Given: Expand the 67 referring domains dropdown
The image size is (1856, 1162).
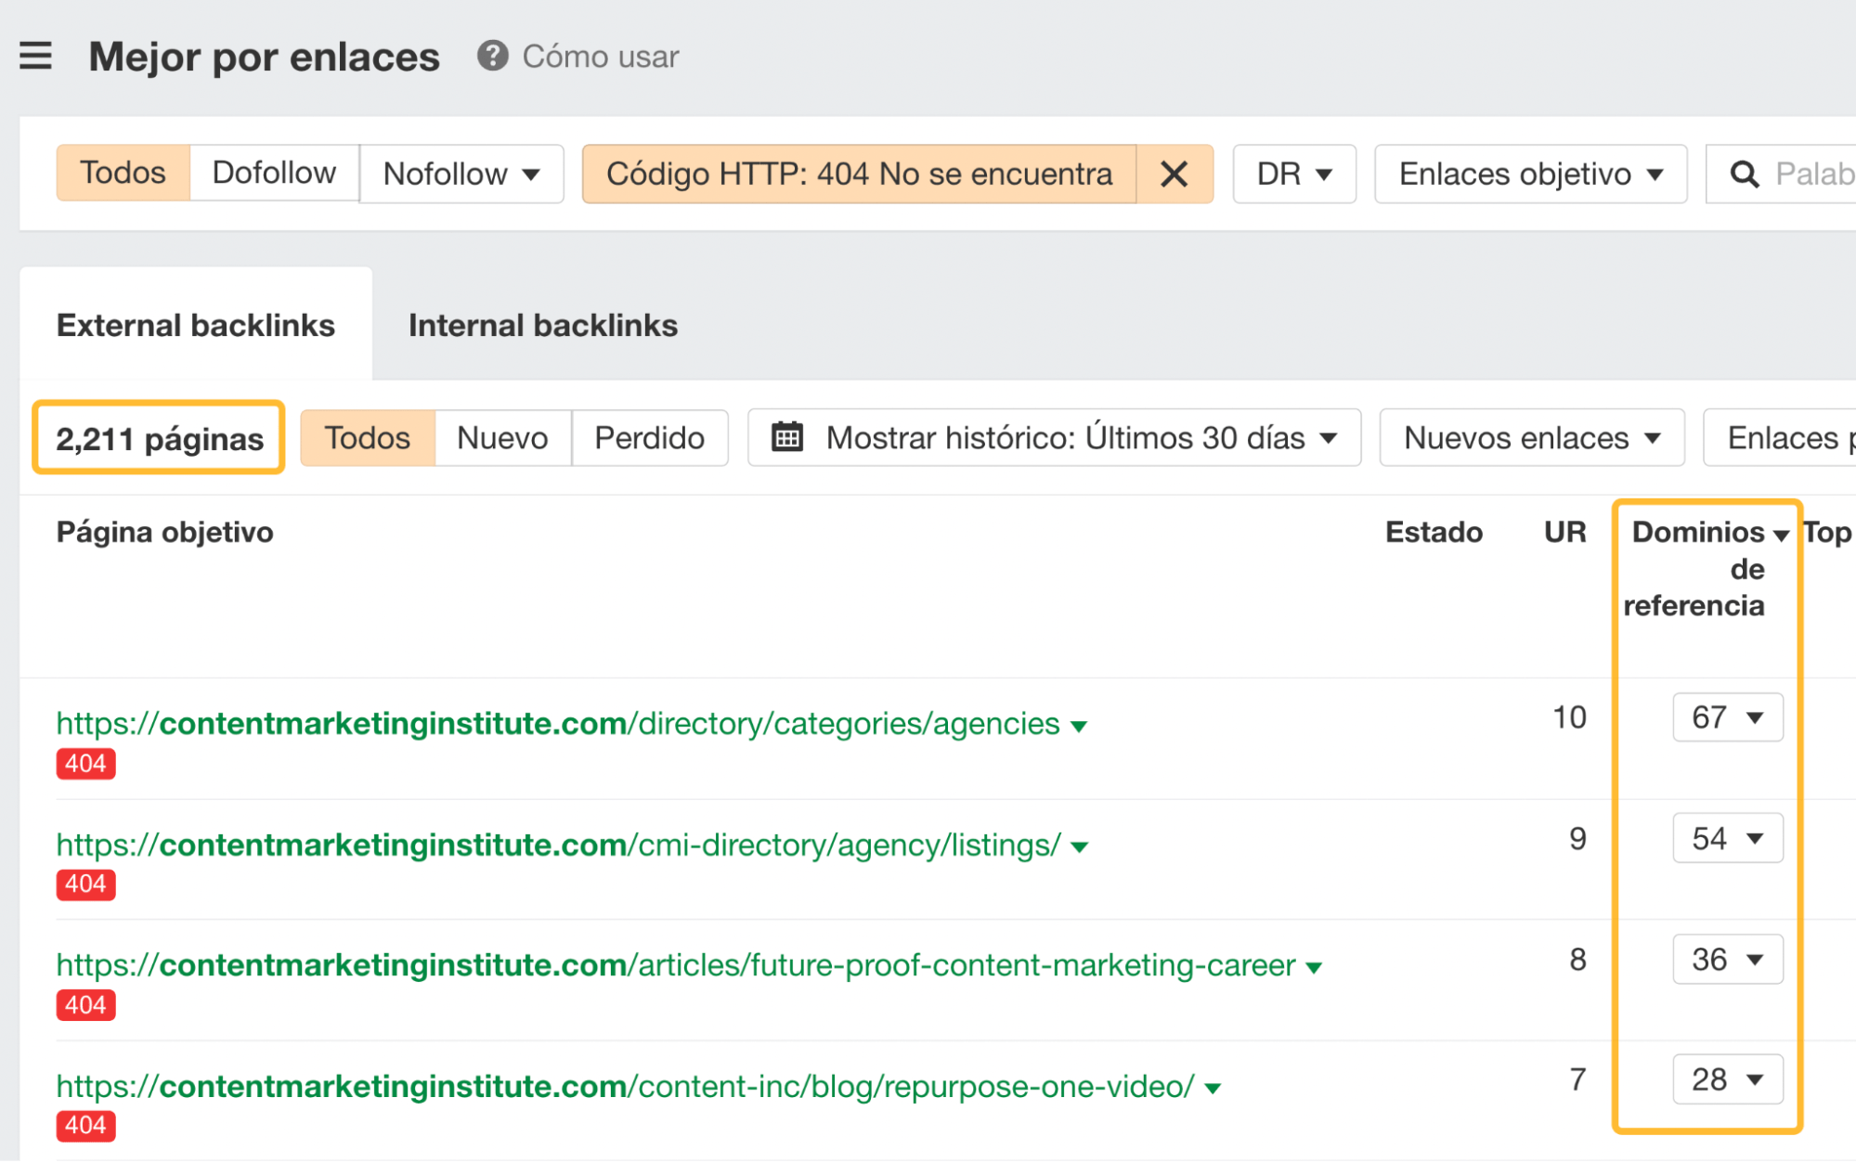Looking at the screenshot, I should [x=1726, y=717].
